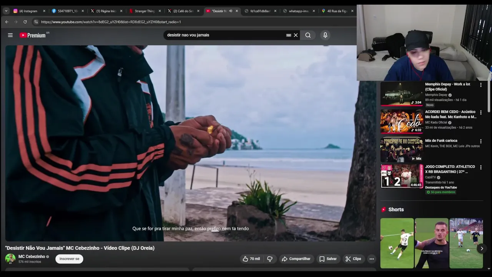Run search with the magnifier button
The height and width of the screenshot is (277, 492).
tap(308, 35)
